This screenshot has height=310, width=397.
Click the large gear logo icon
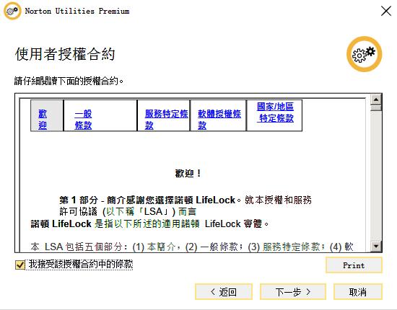click(364, 54)
